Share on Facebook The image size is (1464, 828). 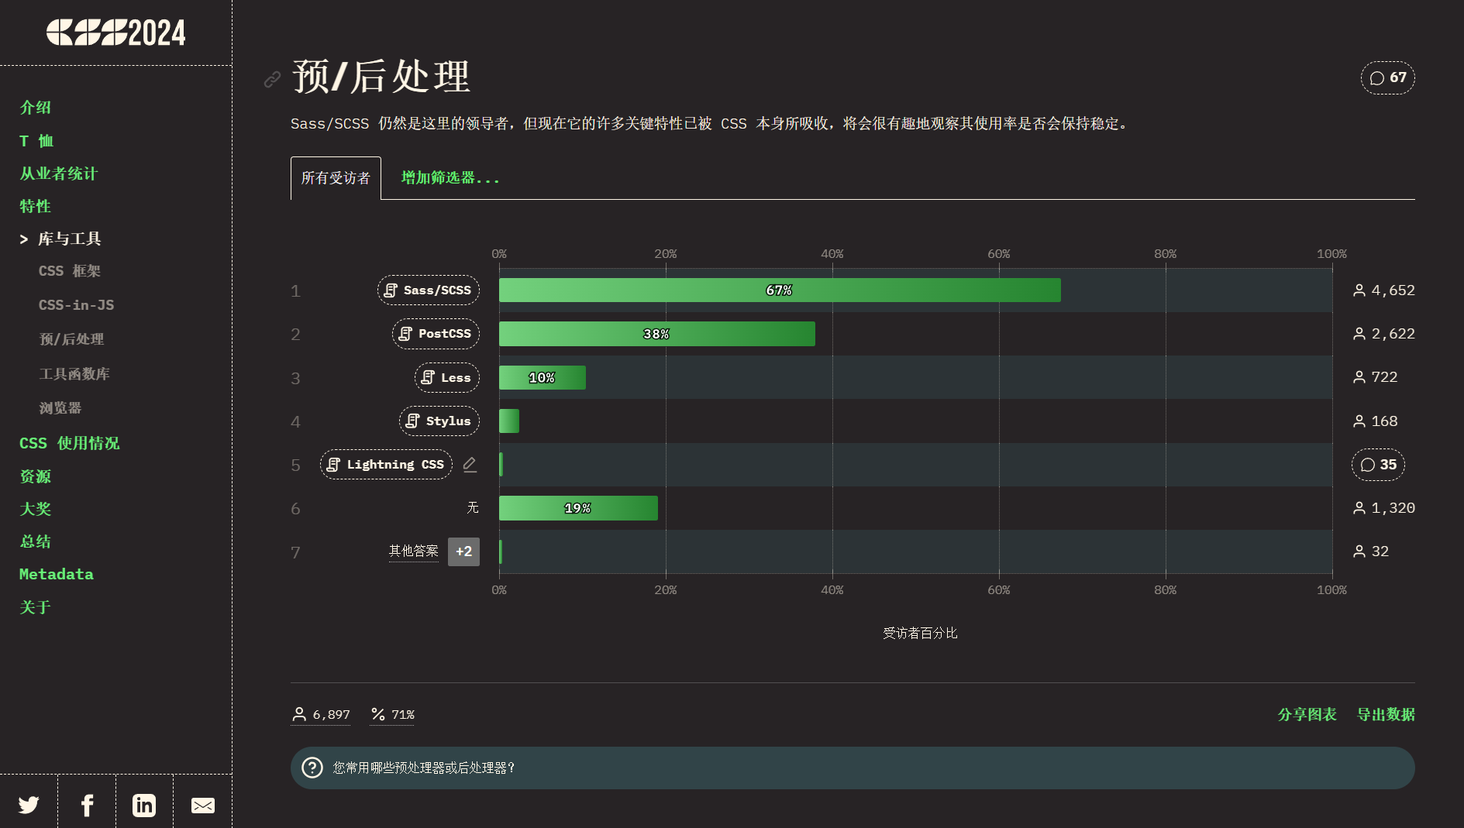(87, 805)
